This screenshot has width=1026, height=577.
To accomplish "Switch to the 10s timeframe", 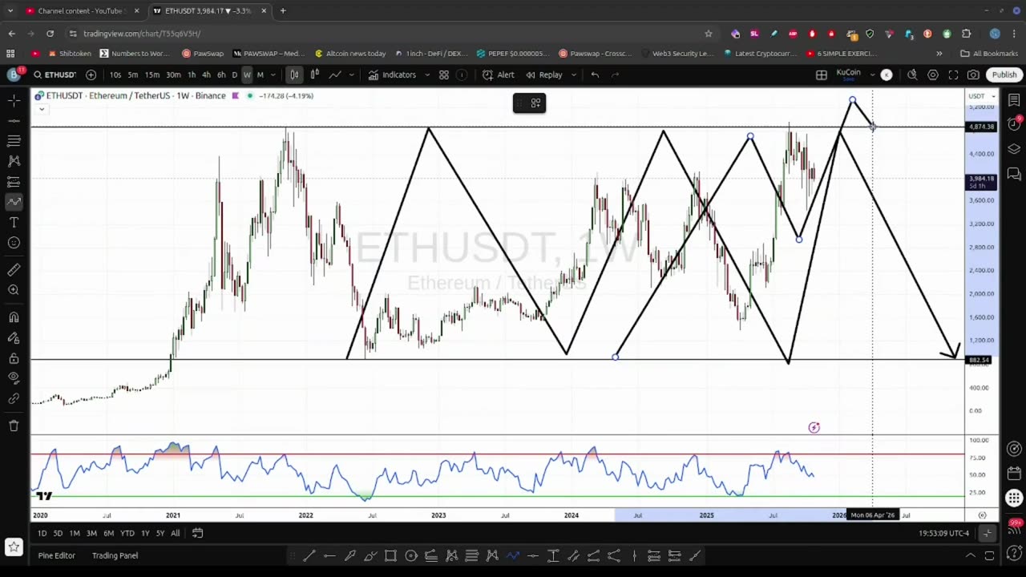I will click(x=115, y=75).
